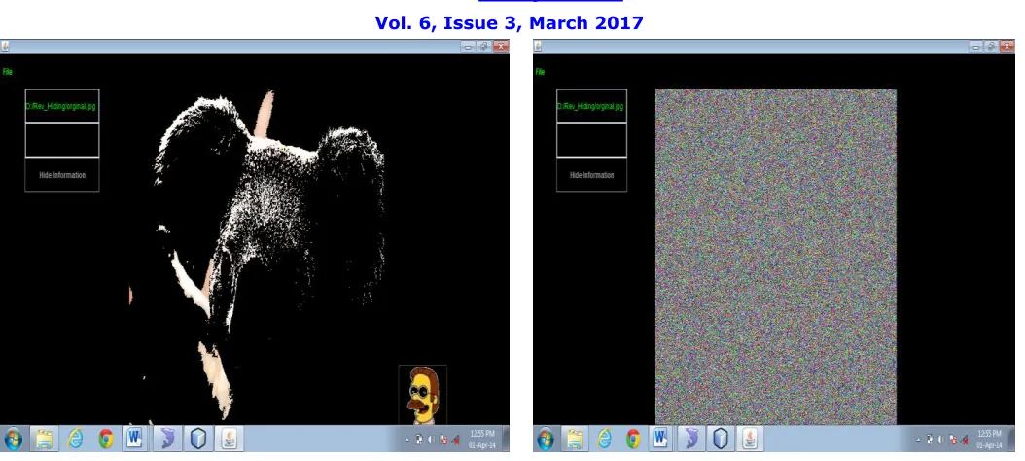Open Windows Explorer in noise window taskbar
Viewport: 1025px width, 461px height.
[576, 439]
